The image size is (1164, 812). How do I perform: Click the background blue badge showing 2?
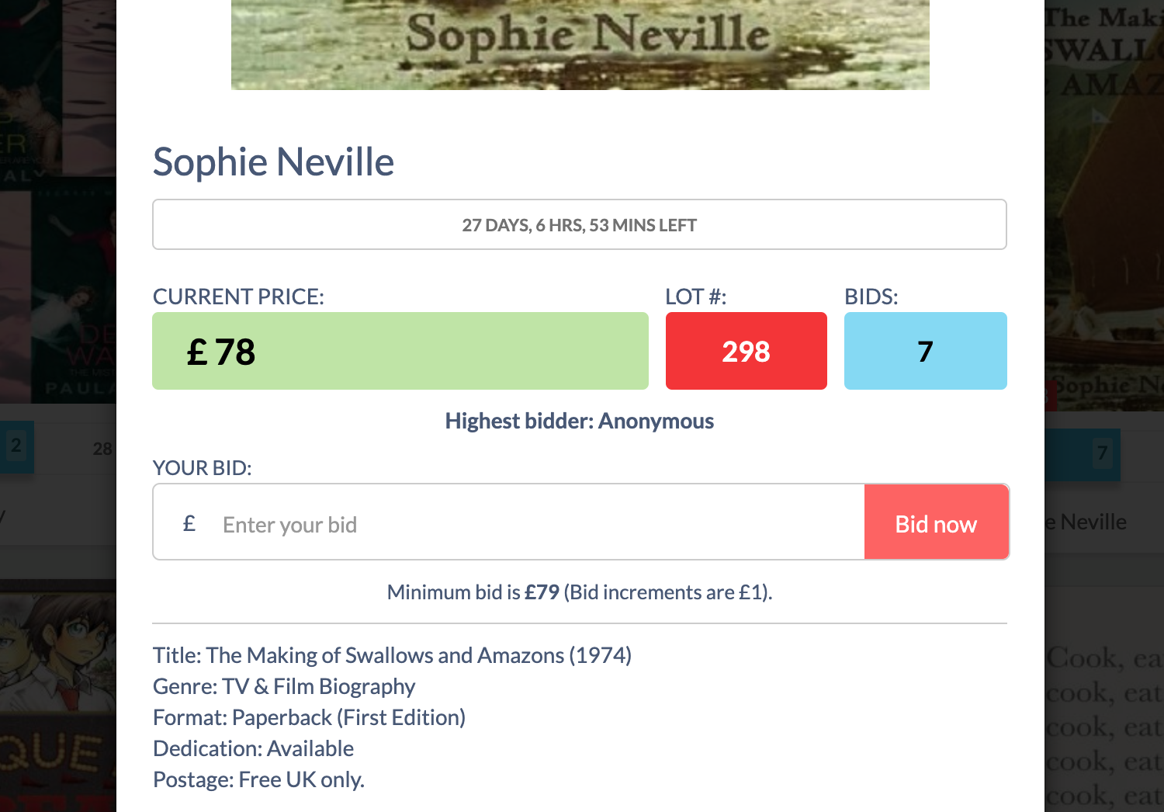(16, 446)
